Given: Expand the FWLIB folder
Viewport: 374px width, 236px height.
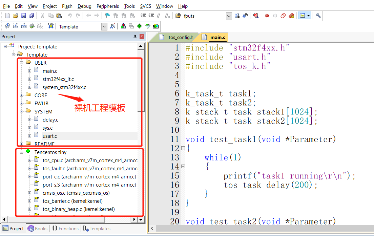Looking at the screenshot, I should (x=21, y=104).
